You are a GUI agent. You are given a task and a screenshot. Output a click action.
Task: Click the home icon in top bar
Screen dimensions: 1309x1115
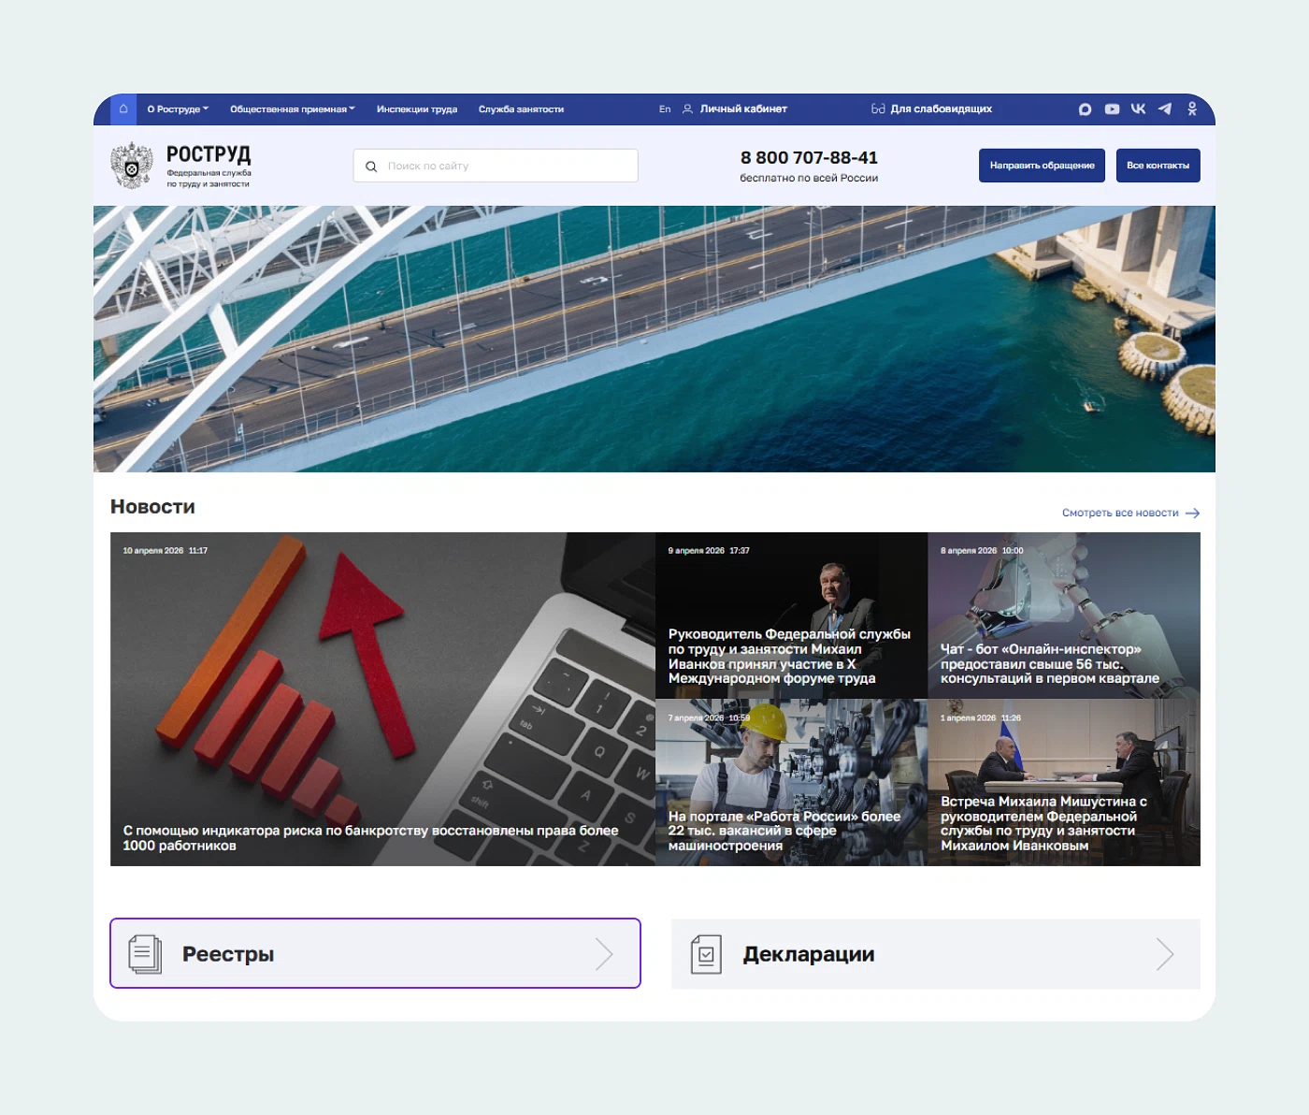coord(123,109)
